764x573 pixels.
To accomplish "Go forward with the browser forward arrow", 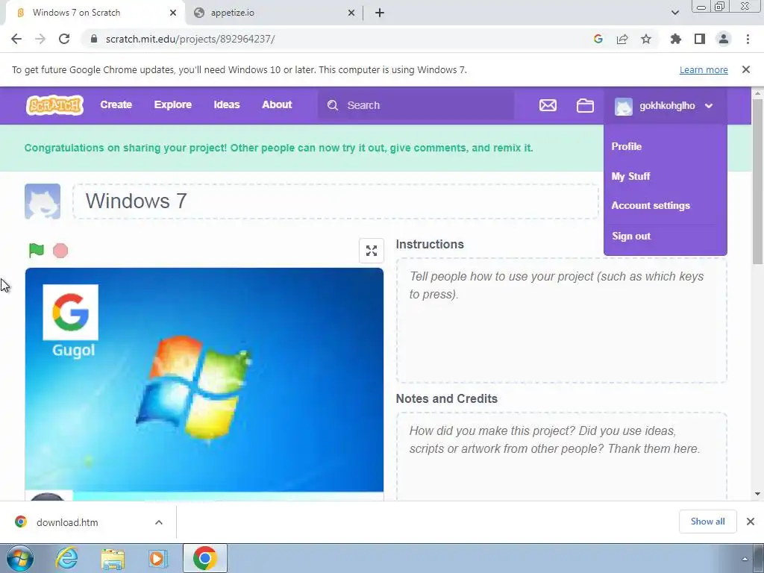I will [x=40, y=39].
